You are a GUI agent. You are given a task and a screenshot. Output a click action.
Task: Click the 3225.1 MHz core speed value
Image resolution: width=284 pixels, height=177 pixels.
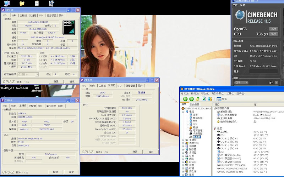pos(27,56)
